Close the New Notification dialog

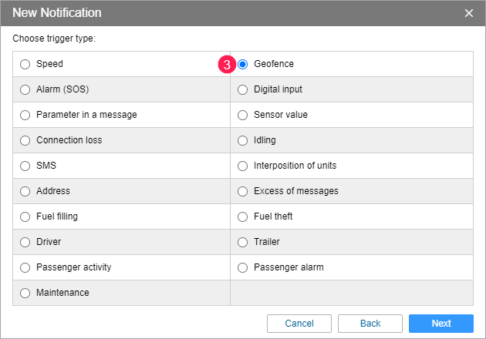[469, 13]
